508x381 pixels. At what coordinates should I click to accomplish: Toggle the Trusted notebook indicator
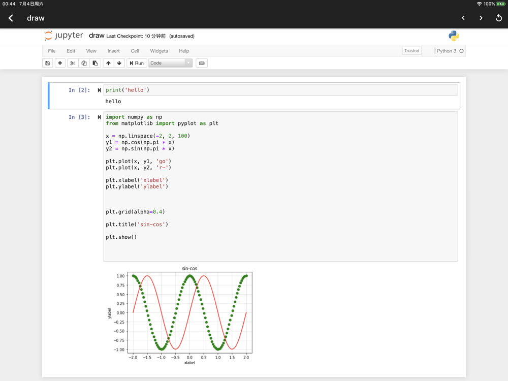coord(411,51)
